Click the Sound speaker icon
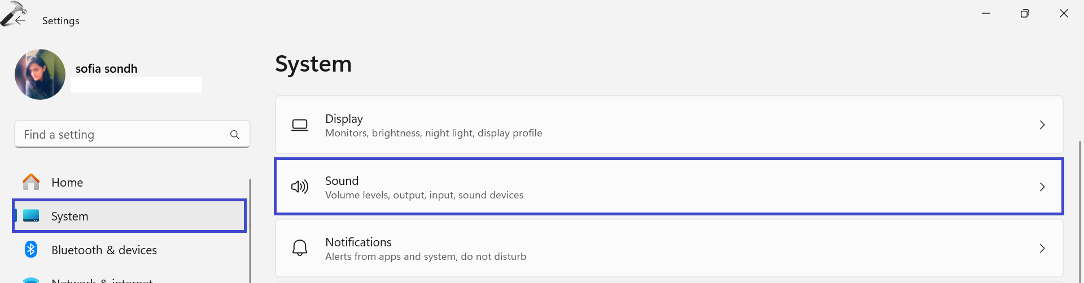This screenshot has width=1084, height=283. (x=300, y=187)
